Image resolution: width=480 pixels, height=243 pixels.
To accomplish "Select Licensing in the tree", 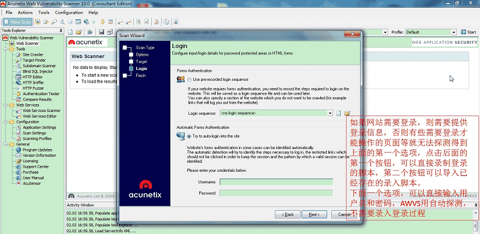I will click(31, 161).
